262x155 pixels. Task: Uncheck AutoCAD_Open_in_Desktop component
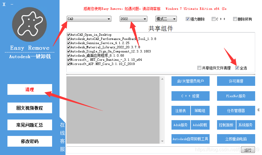[x=68, y=35]
